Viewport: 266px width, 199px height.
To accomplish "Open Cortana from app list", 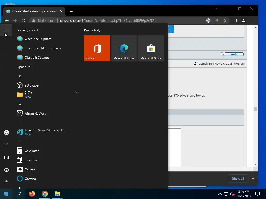I will pos(26,179).
